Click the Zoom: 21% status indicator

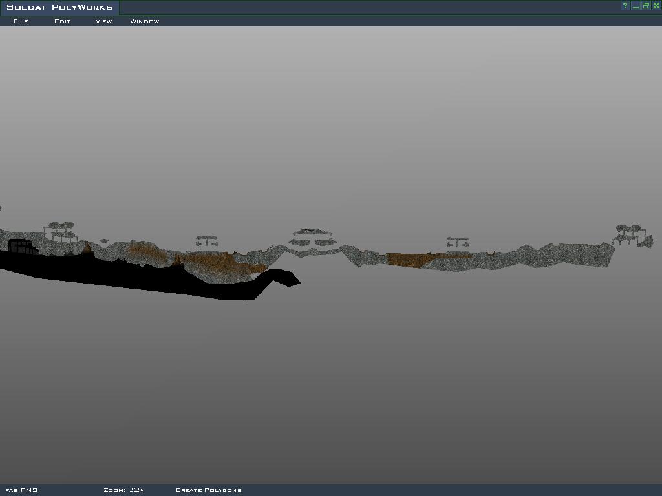pyautogui.click(x=123, y=490)
